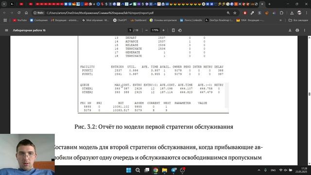
Task: Open Windows taskbar search
Action: click(x=138, y=170)
